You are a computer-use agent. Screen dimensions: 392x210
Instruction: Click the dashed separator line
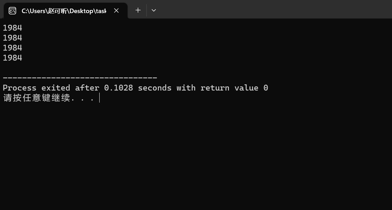[80, 78]
